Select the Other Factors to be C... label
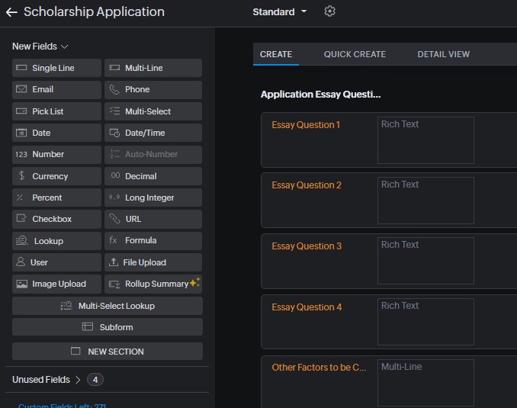Screen dimensions: 517x408 coord(319,368)
